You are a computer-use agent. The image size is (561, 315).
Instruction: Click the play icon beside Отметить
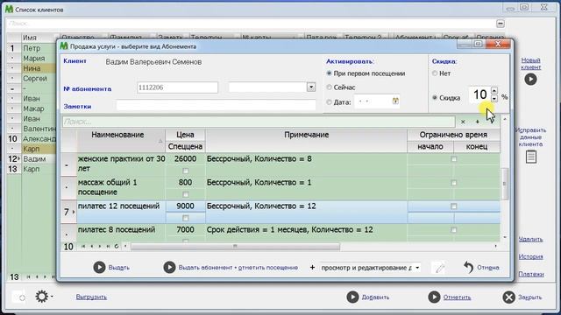click(434, 297)
